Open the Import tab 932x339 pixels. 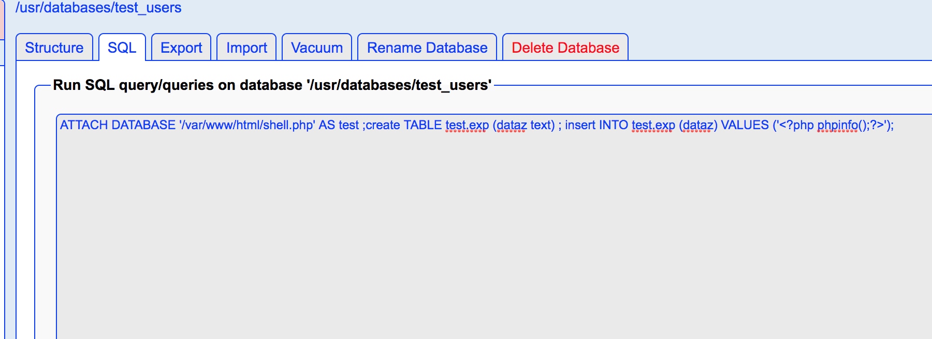pyautogui.click(x=246, y=48)
